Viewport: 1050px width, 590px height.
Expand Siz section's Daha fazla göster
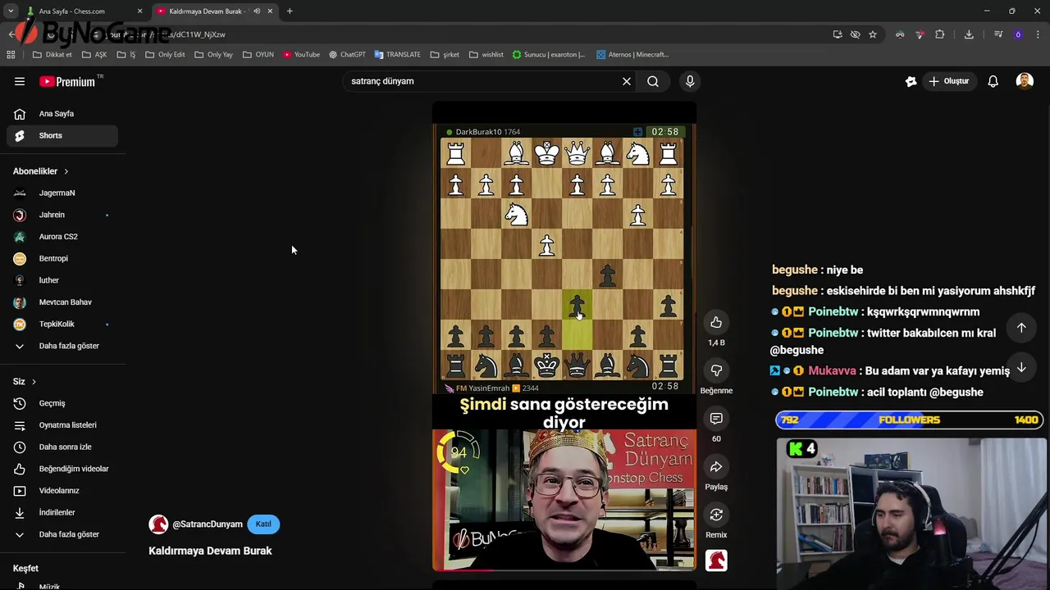click(x=62, y=534)
